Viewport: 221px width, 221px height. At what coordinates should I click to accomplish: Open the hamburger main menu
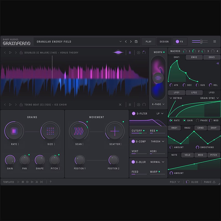pyautogui.click(x=215, y=41)
